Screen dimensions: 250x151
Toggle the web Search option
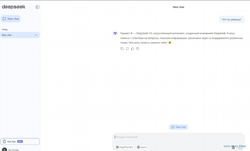(x=142, y=147)
